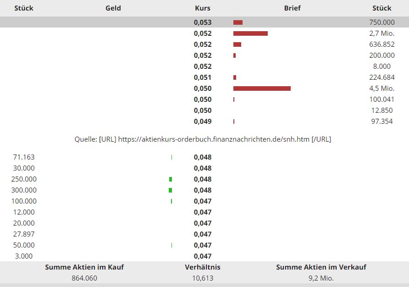This screenshot has height=287, width=409.
Task: Click the Kurs column header
Action: point(203,8)
